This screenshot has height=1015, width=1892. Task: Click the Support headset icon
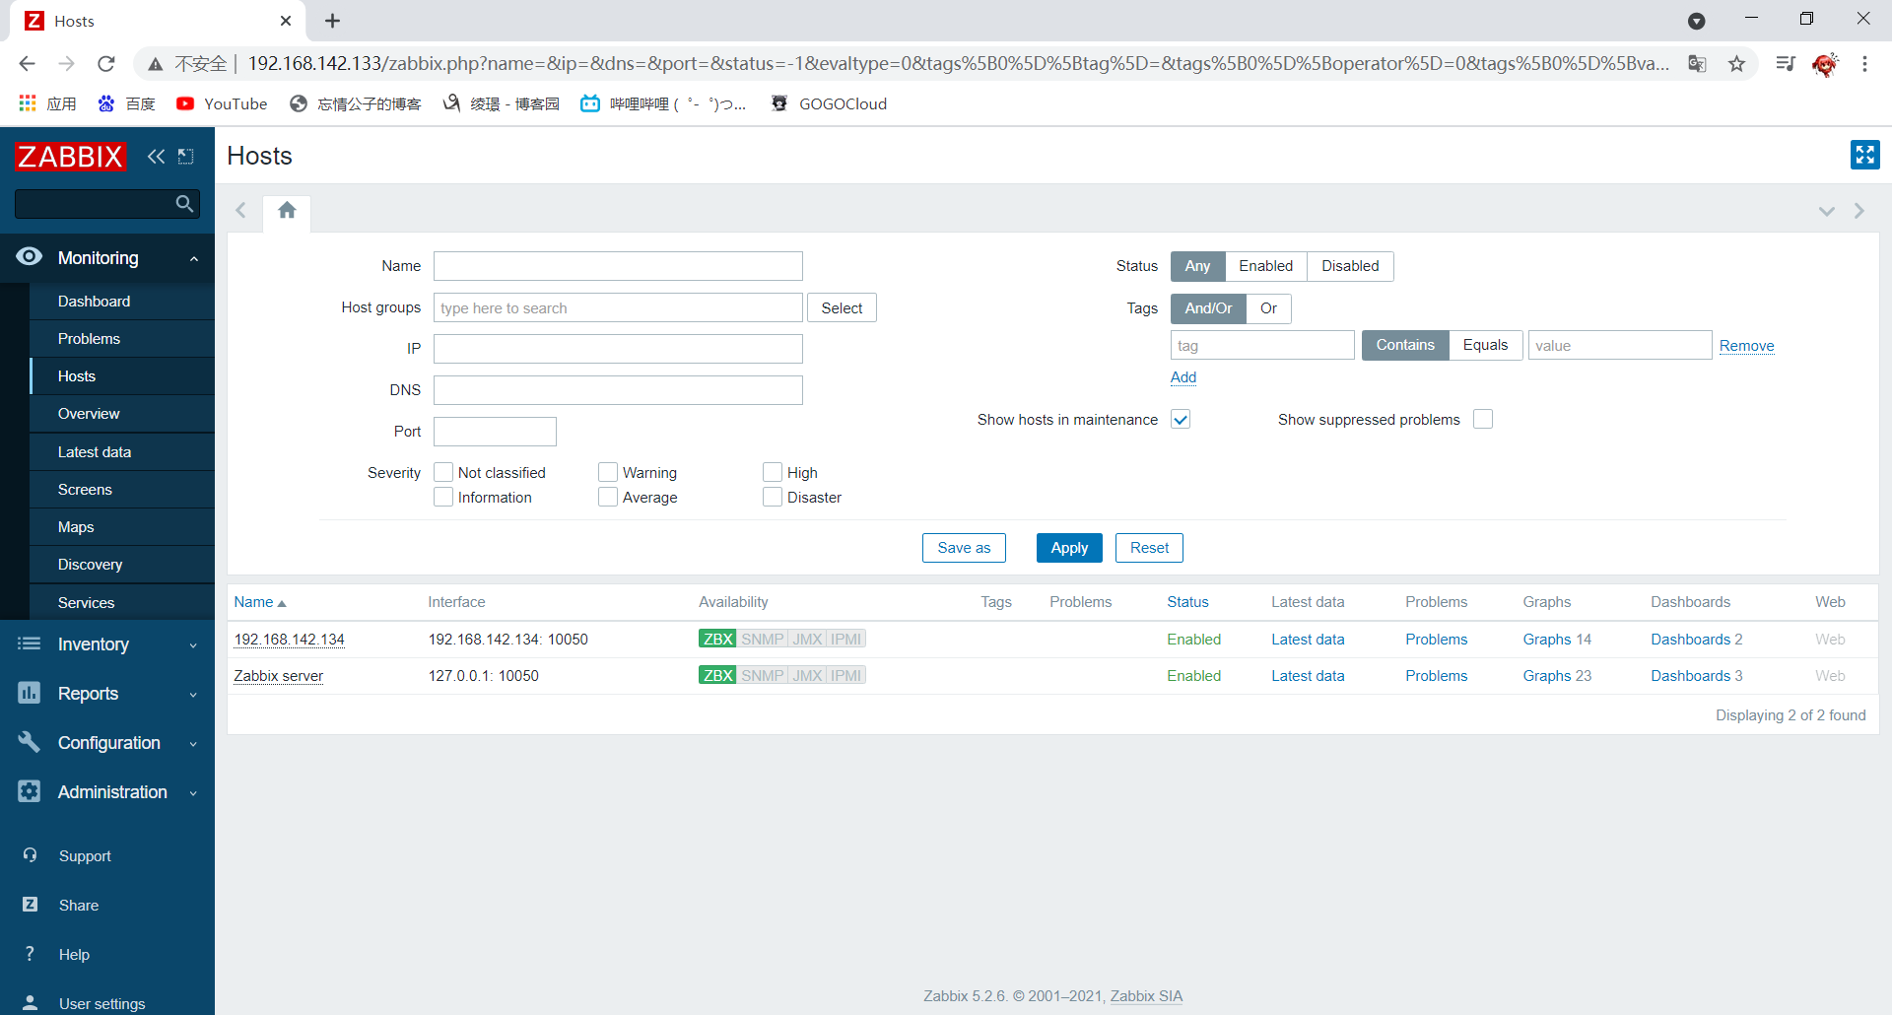30,855
